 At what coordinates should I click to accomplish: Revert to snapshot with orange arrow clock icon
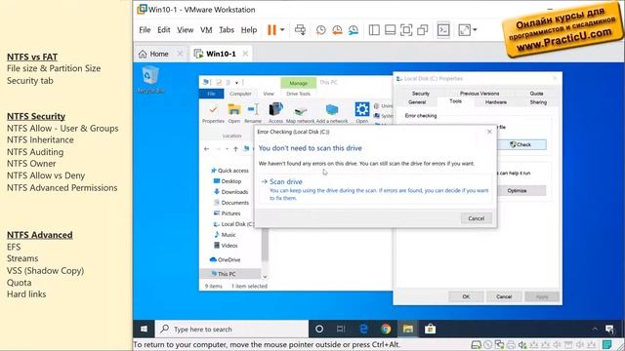[337, 30]
